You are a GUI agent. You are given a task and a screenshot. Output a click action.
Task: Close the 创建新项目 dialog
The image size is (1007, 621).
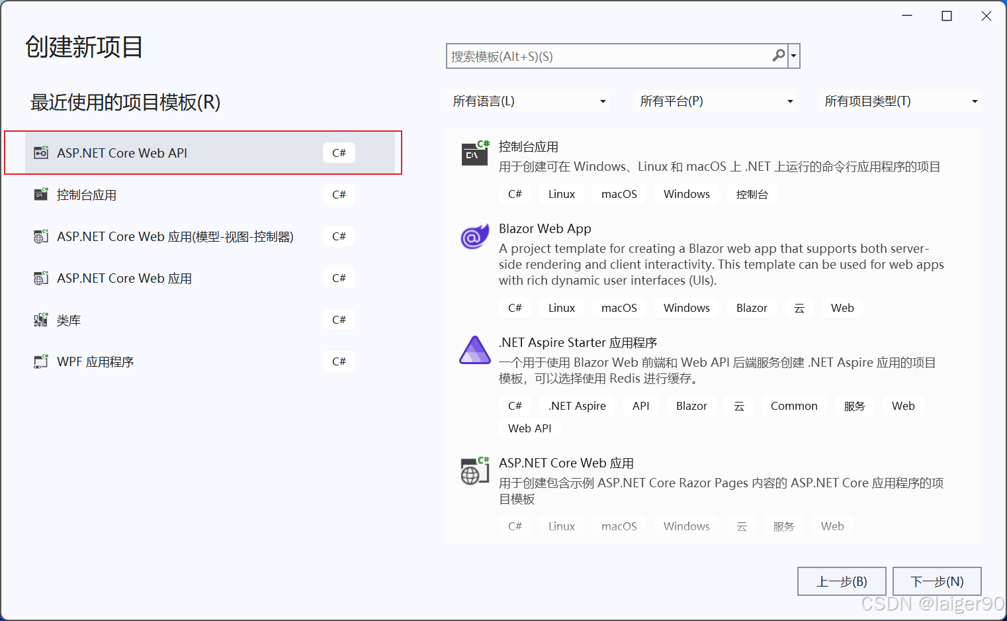tap(986, 16)
